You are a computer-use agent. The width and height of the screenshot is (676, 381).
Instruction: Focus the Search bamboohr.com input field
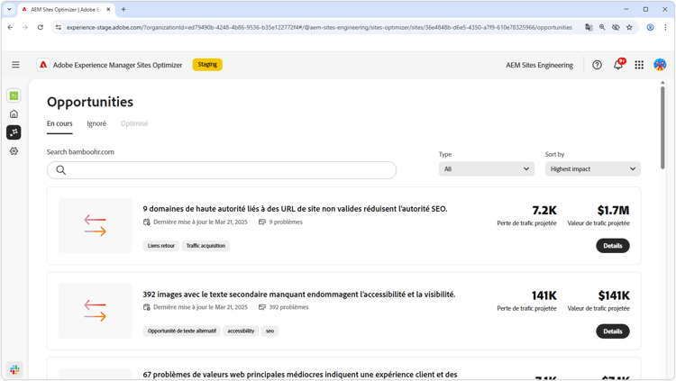click(222, 170)
